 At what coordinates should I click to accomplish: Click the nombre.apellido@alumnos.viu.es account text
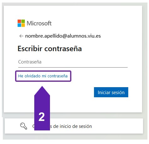click(x=63, y=36)
